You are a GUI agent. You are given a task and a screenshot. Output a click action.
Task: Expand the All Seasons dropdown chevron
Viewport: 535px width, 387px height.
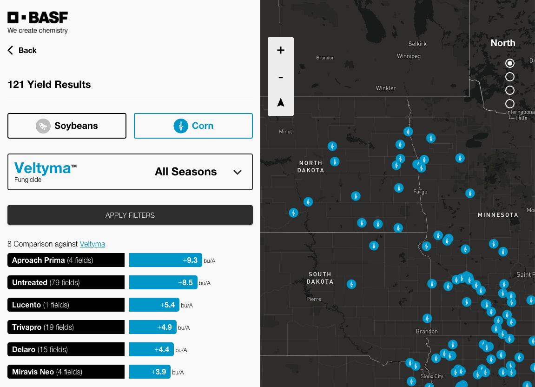tap(238, 172)
